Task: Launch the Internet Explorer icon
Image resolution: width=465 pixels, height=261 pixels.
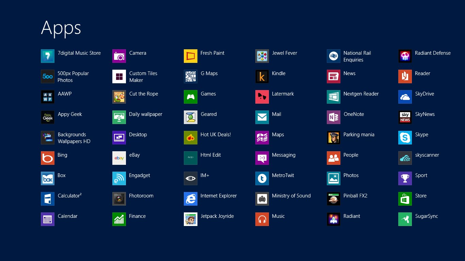Action: (x=191, y=199)
